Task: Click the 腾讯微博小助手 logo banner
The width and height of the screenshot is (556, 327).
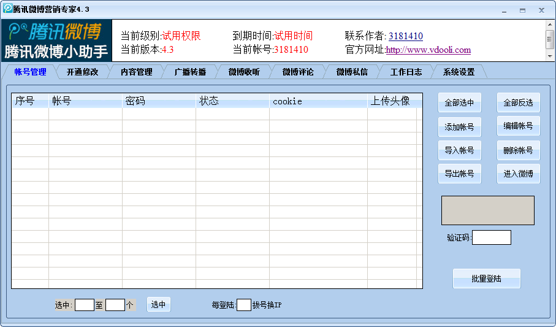Action: pyautogui.click(x=56, y=40)
